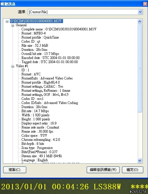The image size is (148, 194).
Task: Click the 確定(O) OK button
Action: (x=133, y=170)
